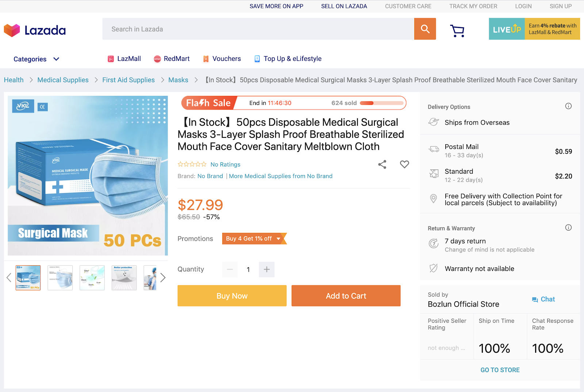Add product to wishlist with heart icon
The height and width of the screenshot is (392, 584).
point(404,164)
